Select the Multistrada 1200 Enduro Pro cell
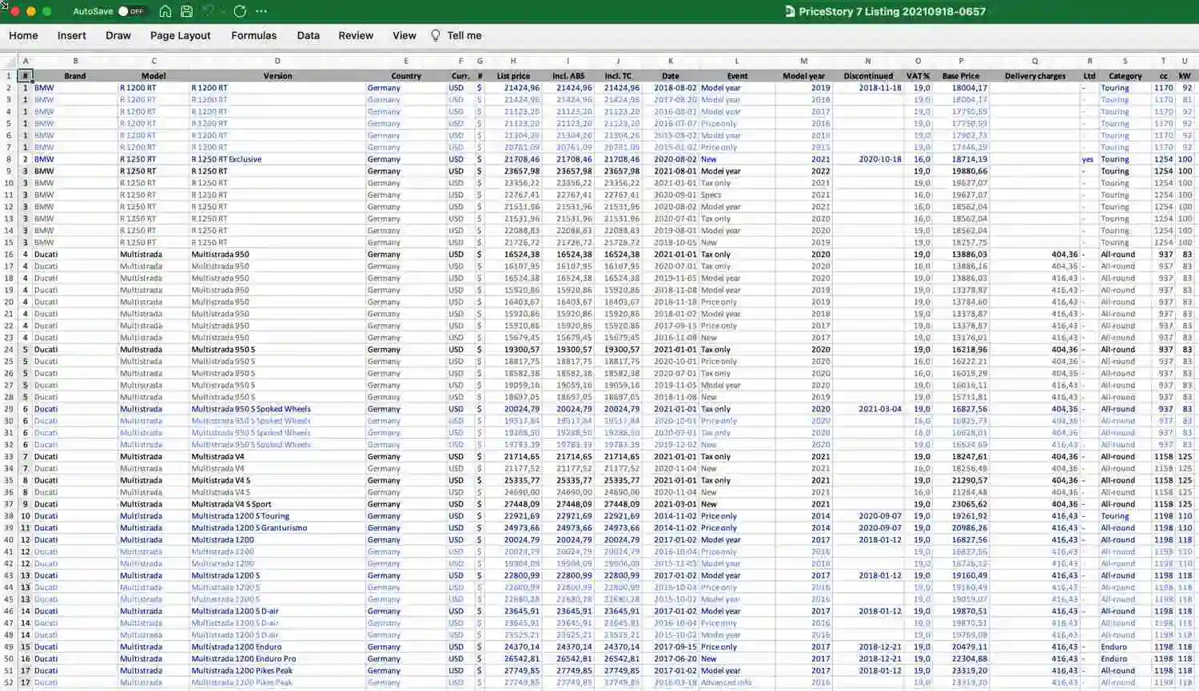The height and width of the screenshot is (691, 1199). [x=277, y=659]
